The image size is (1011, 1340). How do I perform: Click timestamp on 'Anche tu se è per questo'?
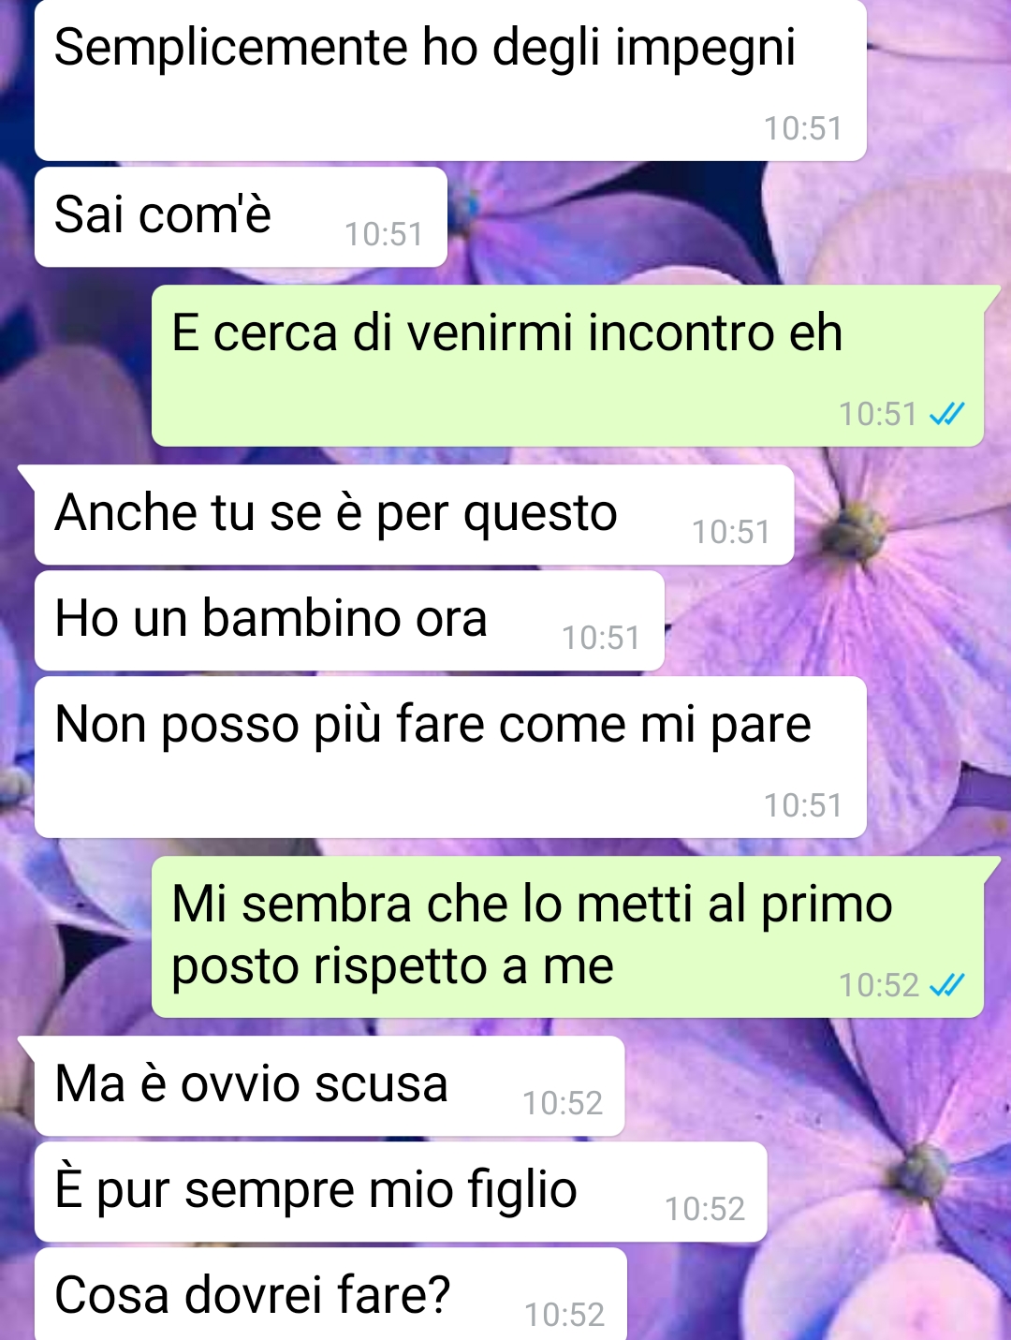pos(731,532)
